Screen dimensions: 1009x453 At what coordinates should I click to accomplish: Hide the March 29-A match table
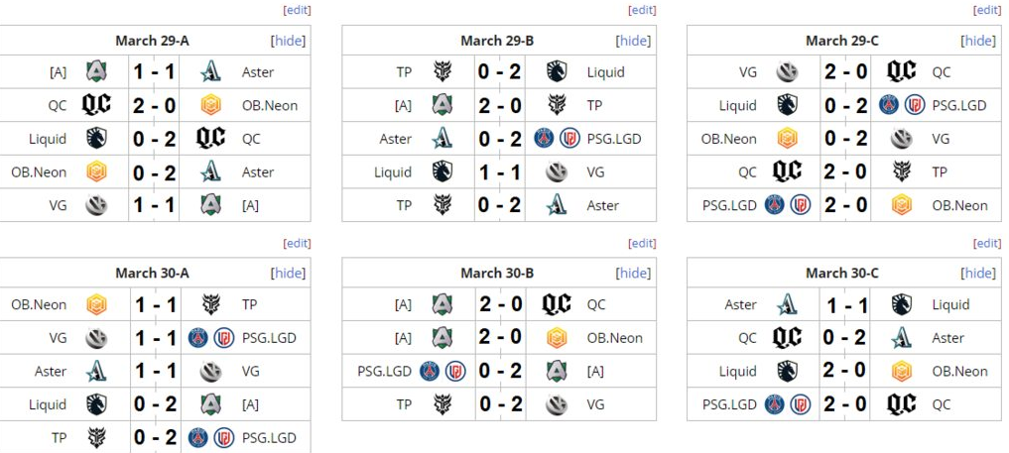288,41
